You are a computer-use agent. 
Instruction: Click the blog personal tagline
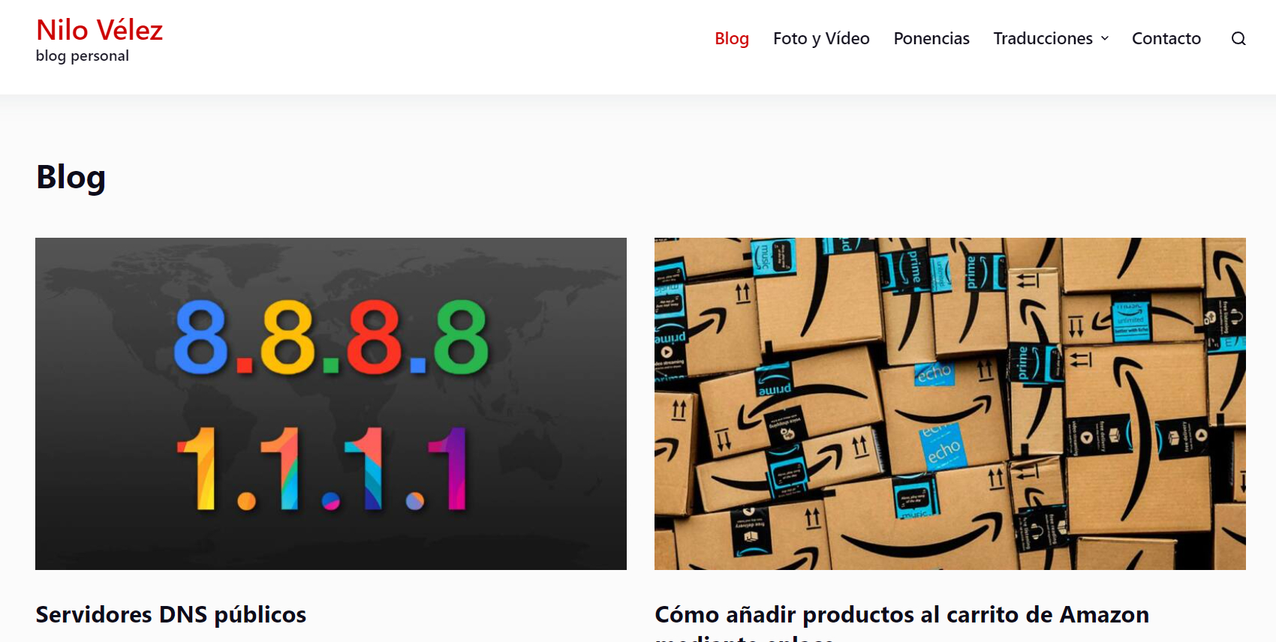click(83, 56)
